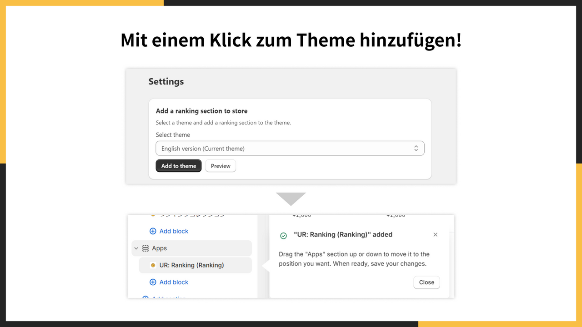Click the Close button in popup

click(426, 282)
